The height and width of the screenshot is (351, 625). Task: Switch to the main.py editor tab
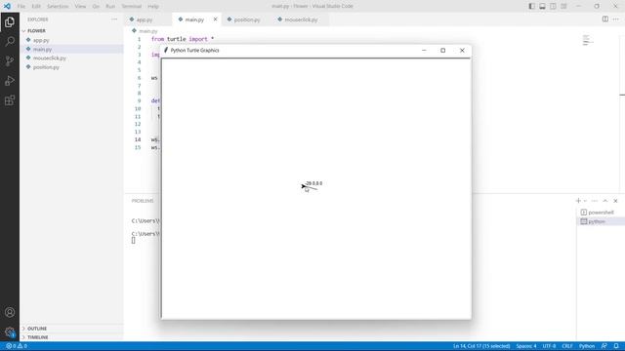(x=194, y=19)
